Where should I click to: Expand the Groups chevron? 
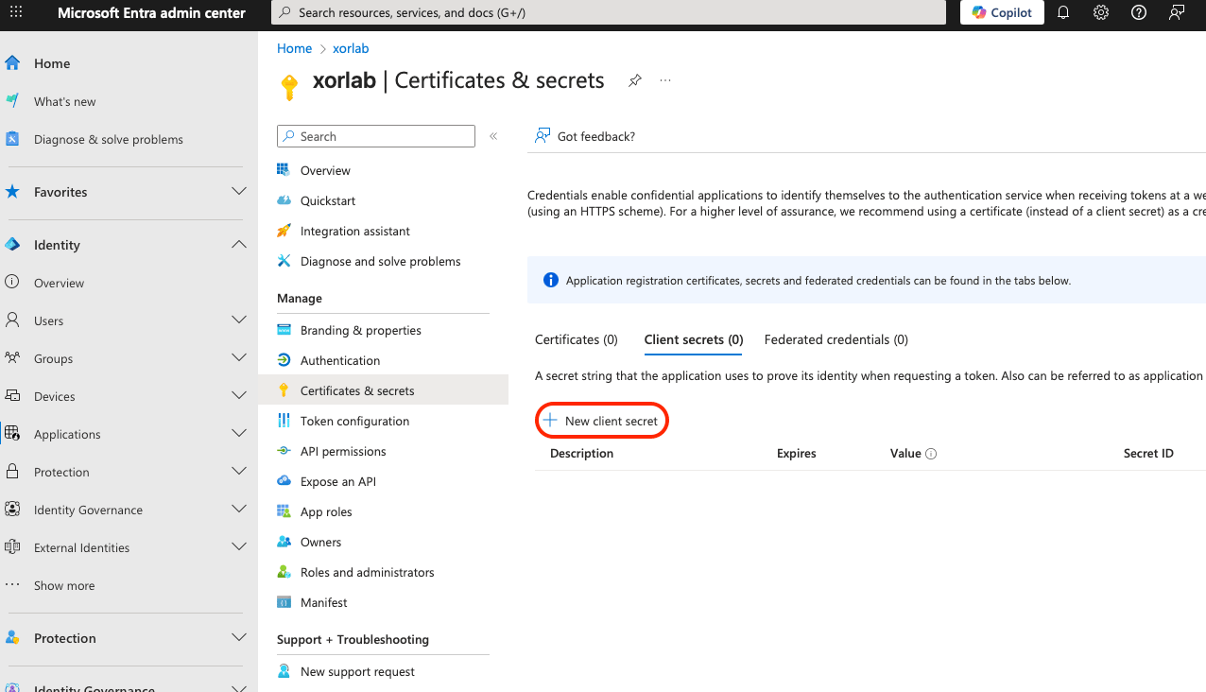239,358
